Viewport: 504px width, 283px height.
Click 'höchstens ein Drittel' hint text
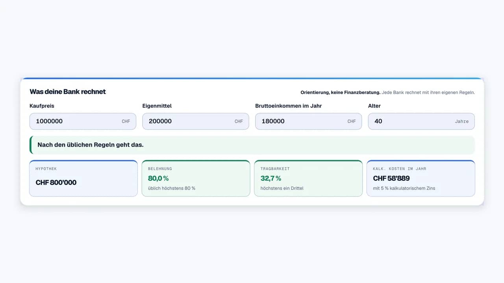(282, 188)
